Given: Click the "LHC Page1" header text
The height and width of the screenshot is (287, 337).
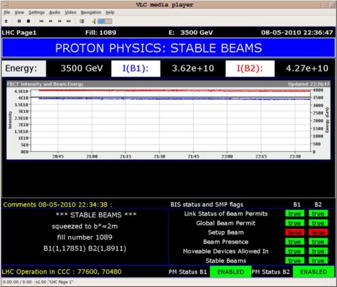Looking at the screenshot, I should 19,33.
